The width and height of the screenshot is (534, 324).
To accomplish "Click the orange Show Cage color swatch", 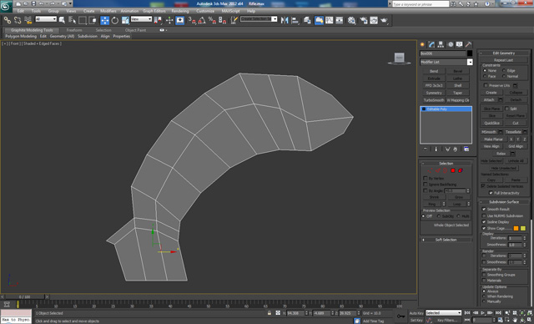I will pyautogui.click(x=516, y=228).
